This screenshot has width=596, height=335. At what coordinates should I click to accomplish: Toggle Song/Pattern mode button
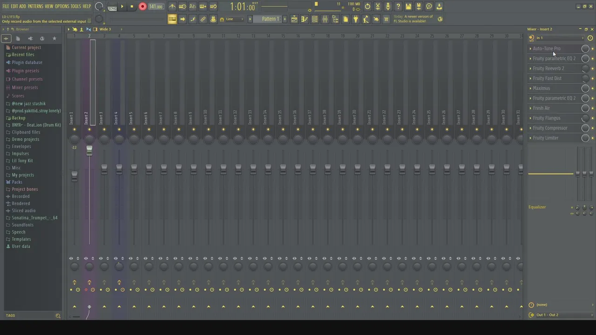tap(112, 7)
